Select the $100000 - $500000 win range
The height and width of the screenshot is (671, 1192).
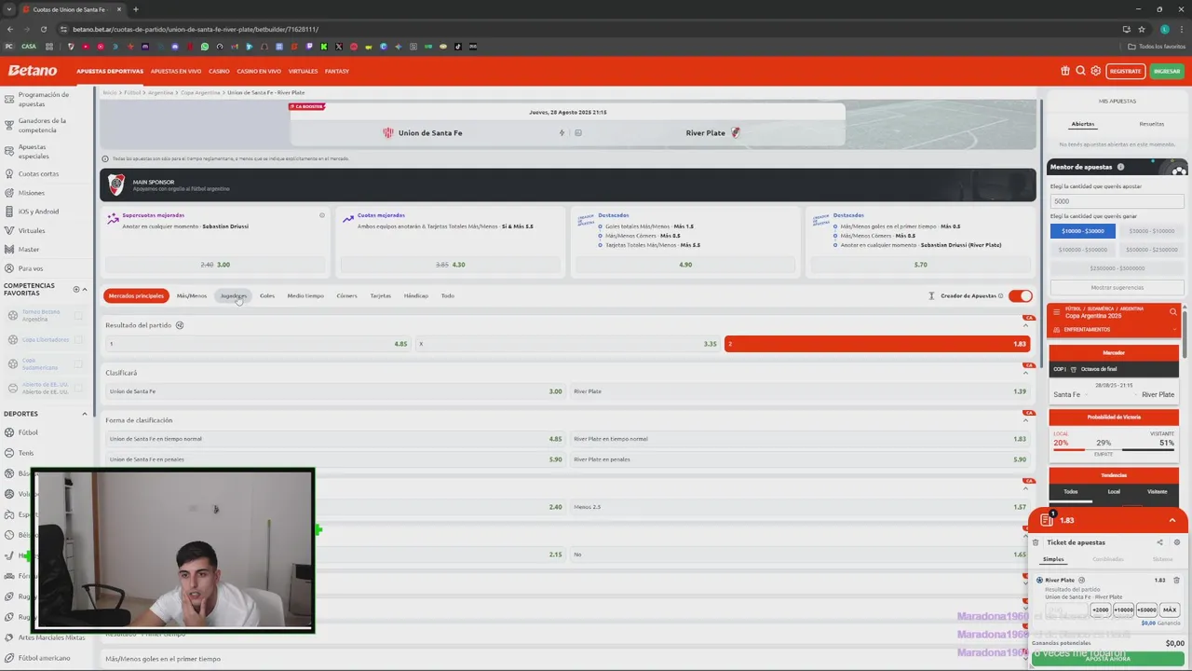(x=1083, y=250)
